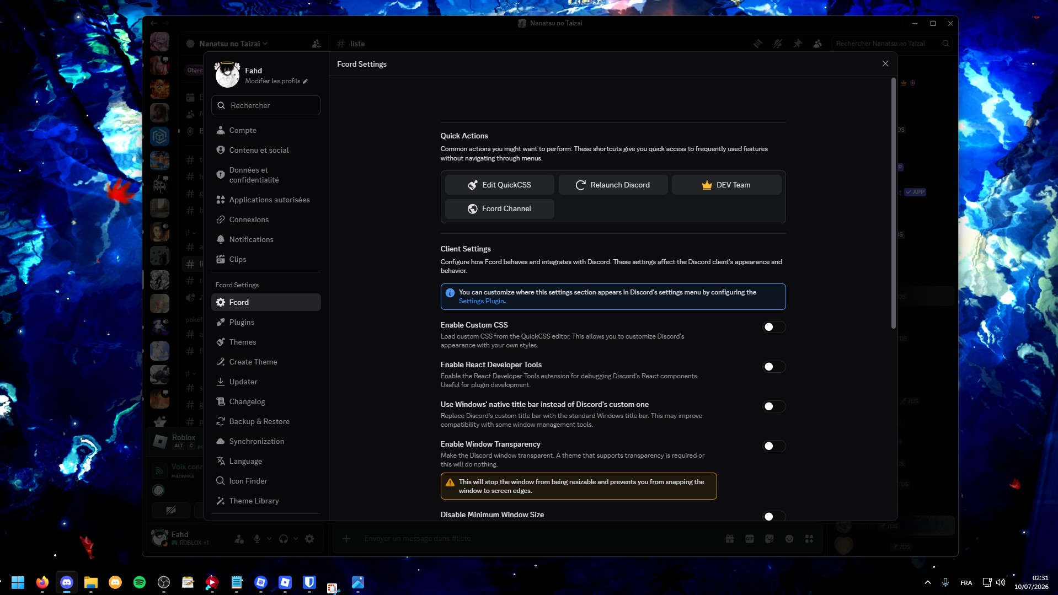Screen dimensions: 1058x595
Task: Open Create Theme page
Action: [266, 362]
